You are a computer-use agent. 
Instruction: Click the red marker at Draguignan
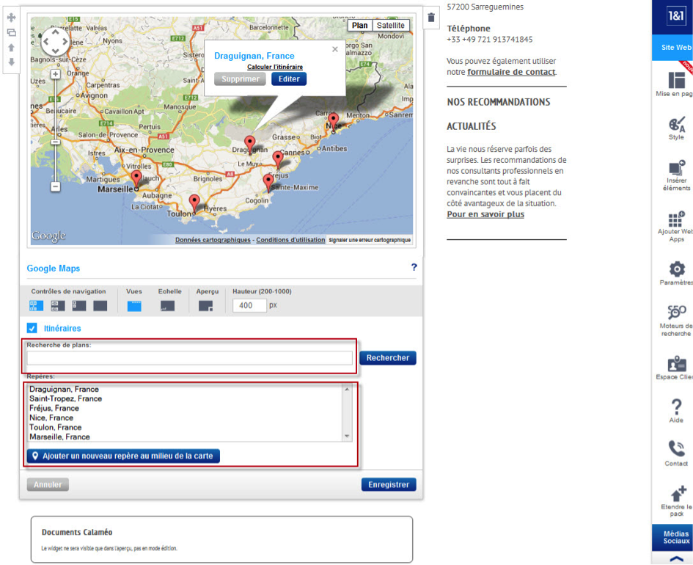[x=250, y=145]
